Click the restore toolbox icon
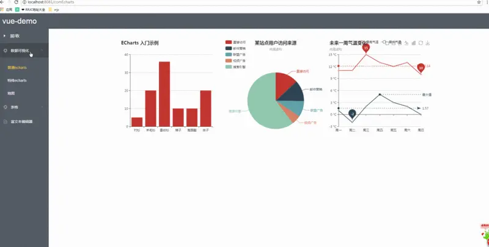Screen dimensions: 489x247 pos(421,43)
